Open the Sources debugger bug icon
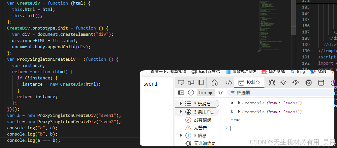This screenshot has width=337, height=148. coord(272,83)
